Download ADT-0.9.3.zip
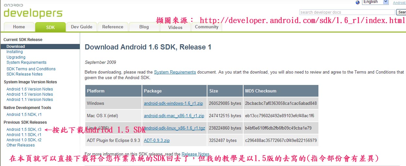Viewport: 406px width, 166px height. click(x=157, y=141)
